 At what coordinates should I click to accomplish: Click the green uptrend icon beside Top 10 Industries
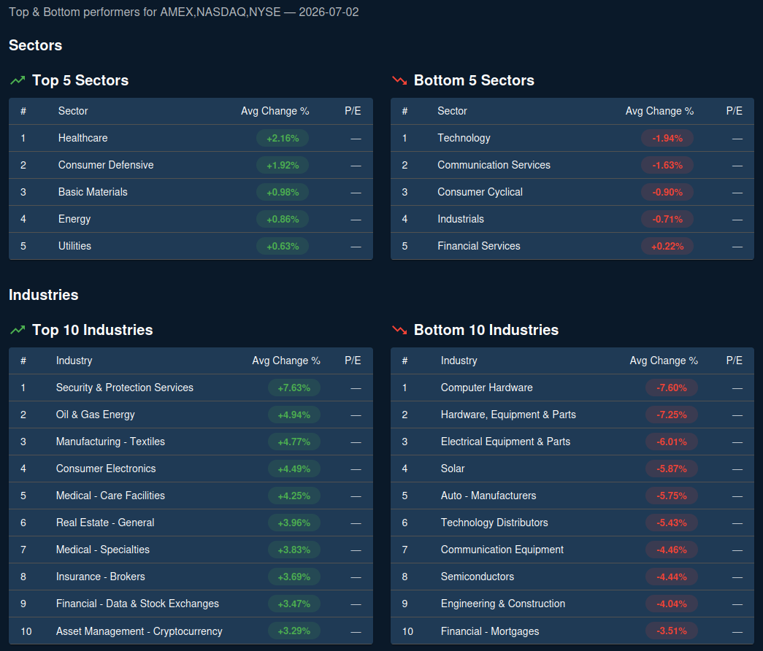pyautogui.click(x=18, y=330)
